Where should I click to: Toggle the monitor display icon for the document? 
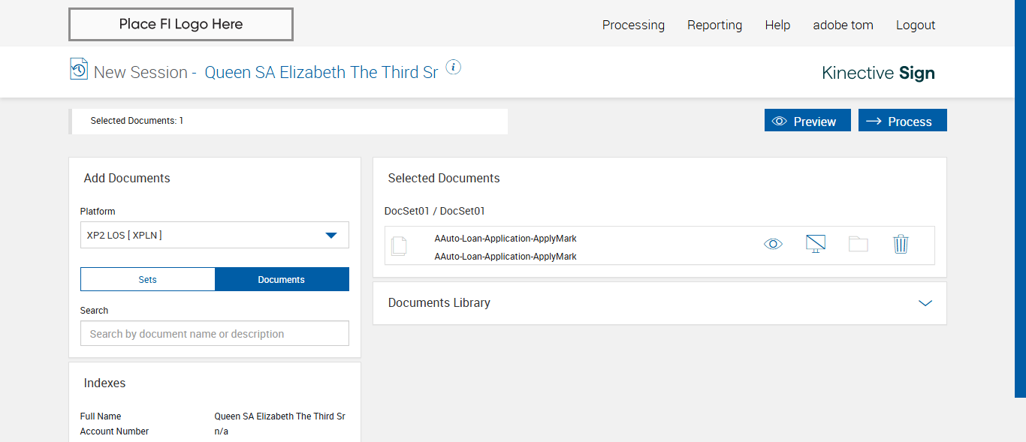[x=815, y=244]
